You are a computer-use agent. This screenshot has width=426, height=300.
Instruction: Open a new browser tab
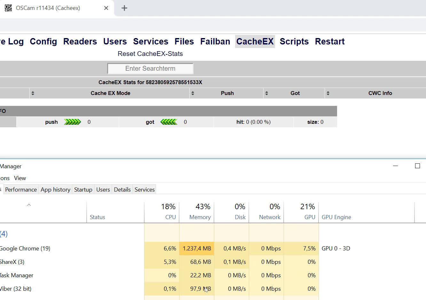coord(124,8)
